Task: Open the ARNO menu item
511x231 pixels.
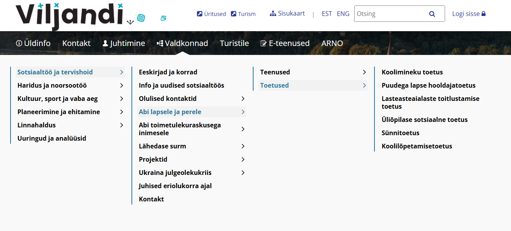Action: point(332,43)
